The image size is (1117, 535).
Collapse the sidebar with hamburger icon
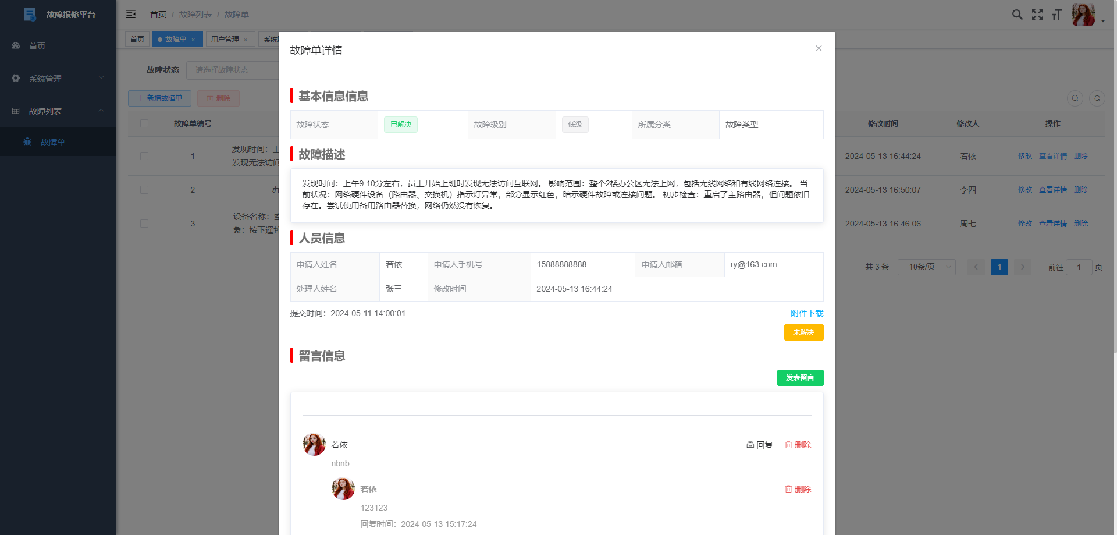131,14
